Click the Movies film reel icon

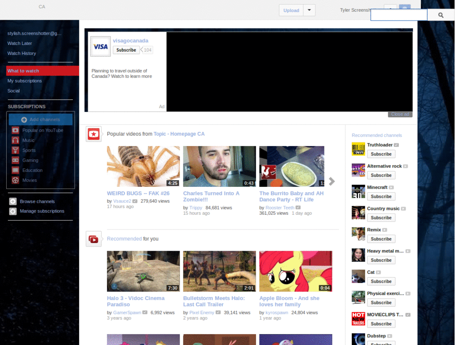[15, 180]
